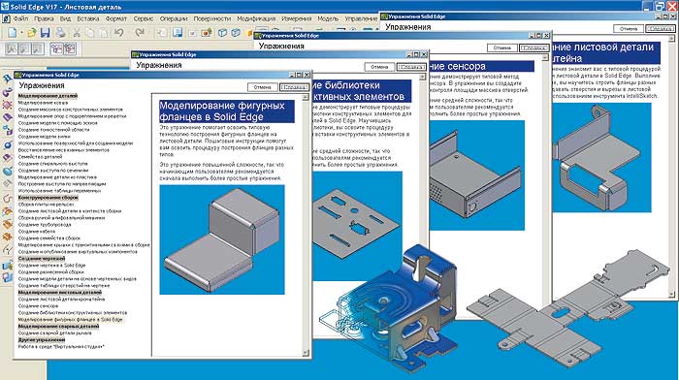Image resolution: width=679 pixels, height=380 pixels.
Task: Save with the blue floppy disk icon
Action: (45, 33)
